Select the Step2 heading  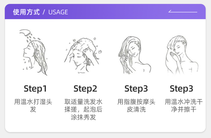click(85, 89)
